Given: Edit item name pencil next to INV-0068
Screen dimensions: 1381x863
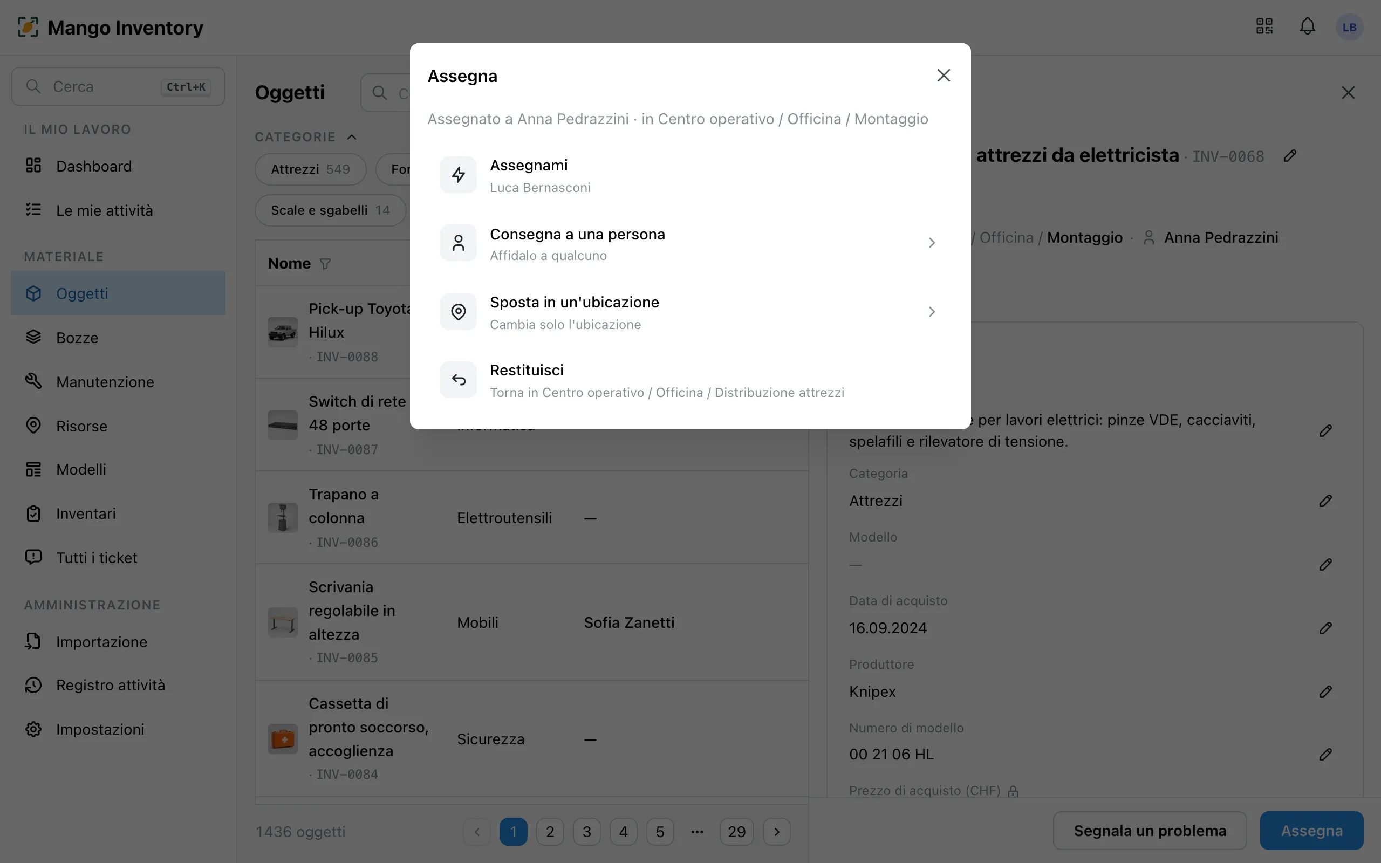Looking at the screenshot, I should 1290,156.
